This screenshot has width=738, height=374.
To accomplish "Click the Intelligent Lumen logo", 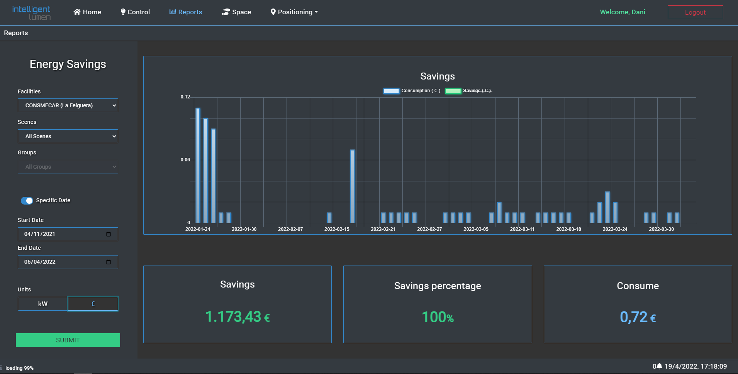I will point(31,13).
